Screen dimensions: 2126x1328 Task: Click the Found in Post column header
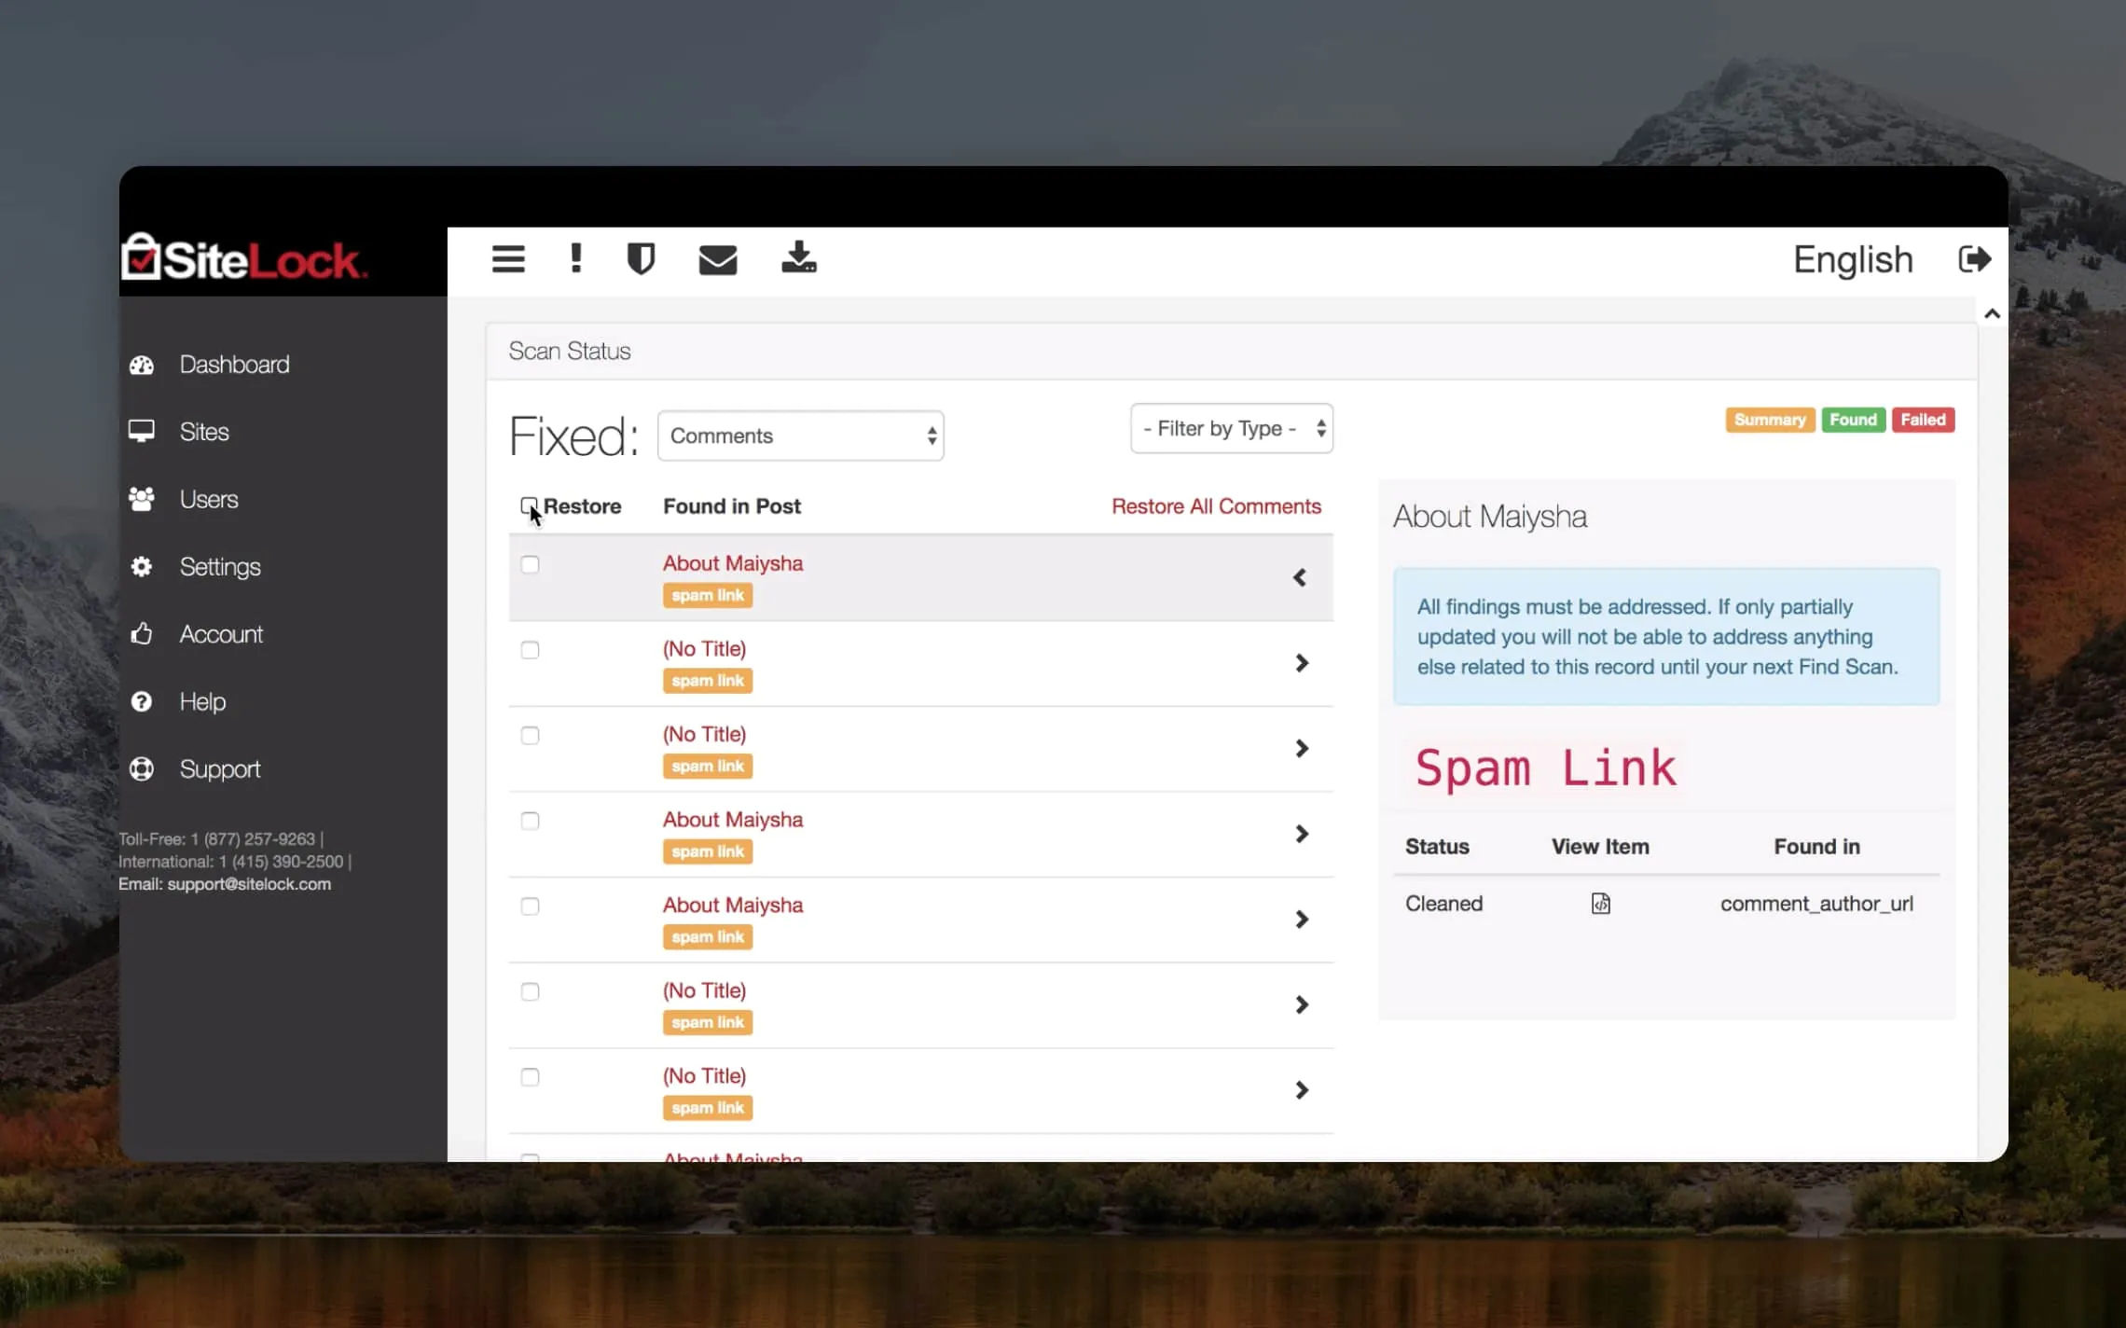click(x=732, y=506)
